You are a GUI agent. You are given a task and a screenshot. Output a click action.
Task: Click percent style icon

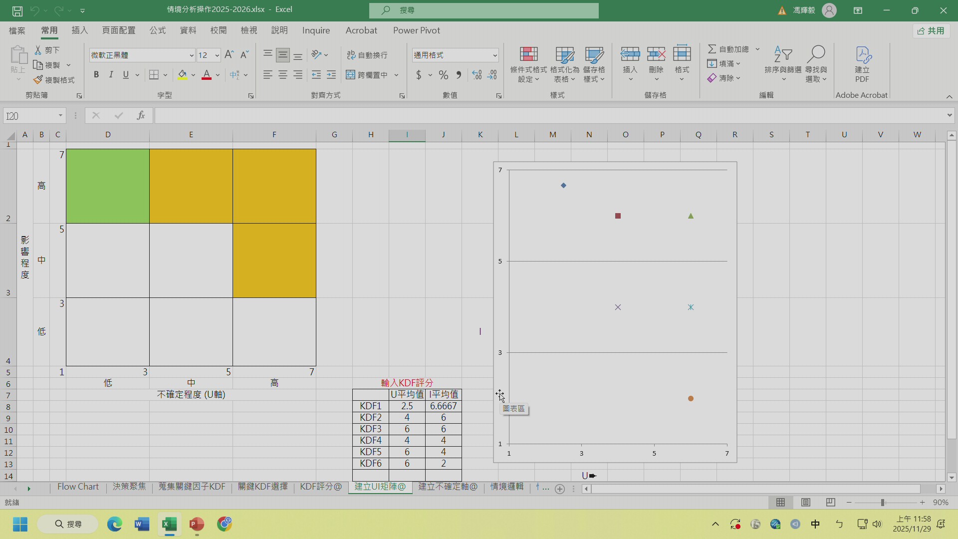point(443,75)
